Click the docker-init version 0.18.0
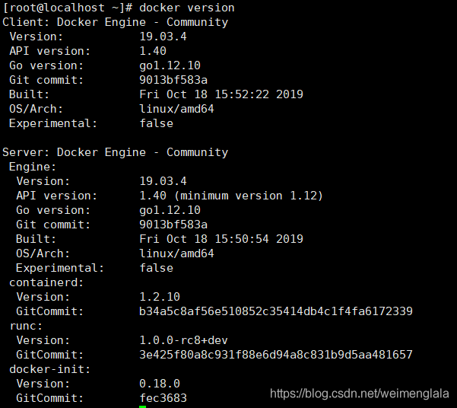This screenshot has width=457, height=408. tap(160, 384)
